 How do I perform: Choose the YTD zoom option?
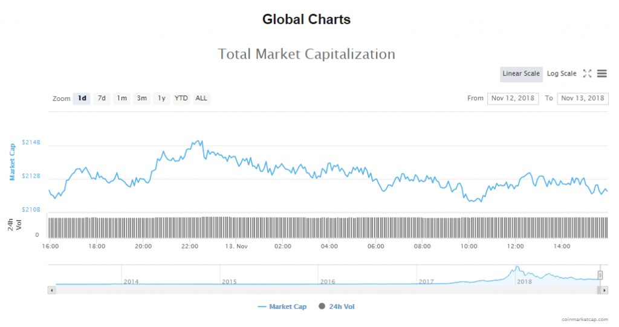pos(181,99)
